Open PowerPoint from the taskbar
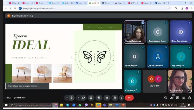 pyautogui.click(x=123, y=105)
